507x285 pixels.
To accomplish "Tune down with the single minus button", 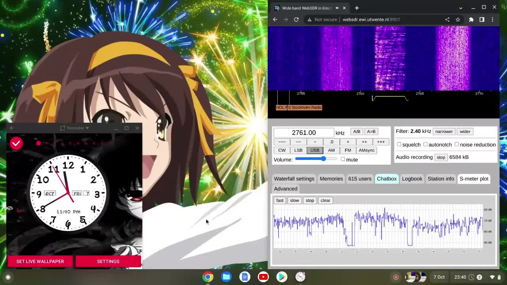I will pos(315,142).
